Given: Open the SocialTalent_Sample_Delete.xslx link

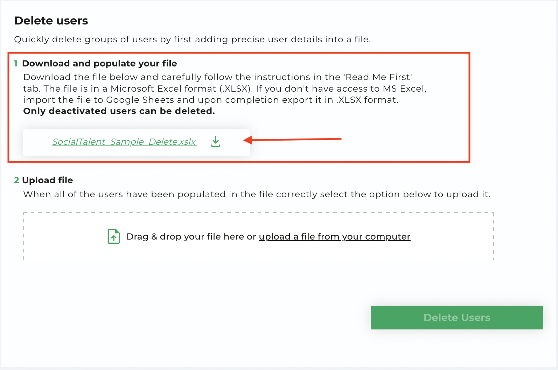Looking at the screenshot, I should 125,142.
